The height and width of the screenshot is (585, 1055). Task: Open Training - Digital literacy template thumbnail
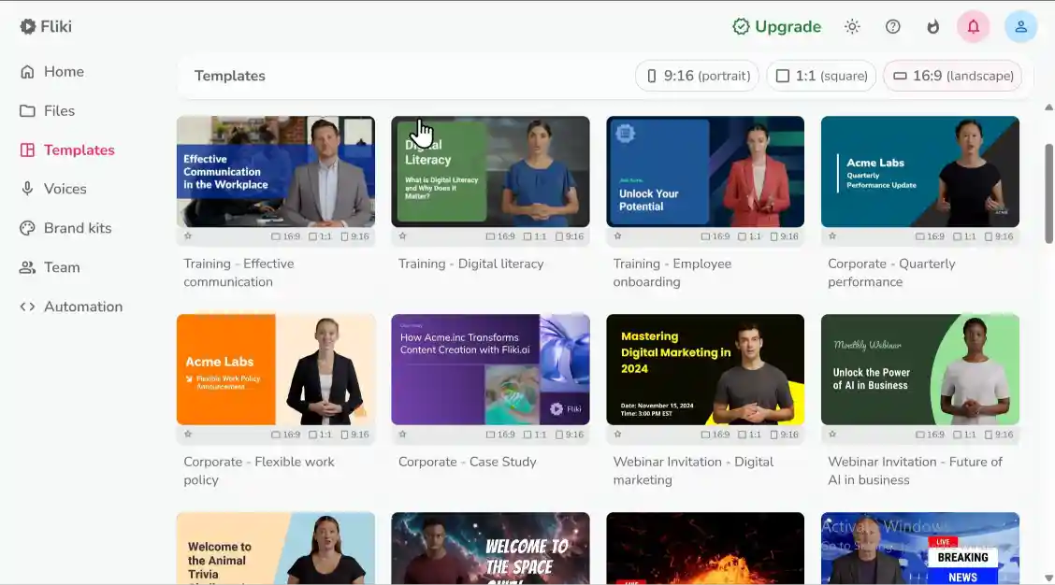(x=490, y=172)
